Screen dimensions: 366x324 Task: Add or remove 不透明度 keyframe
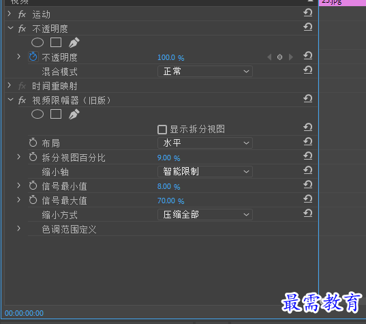click(x=279, y=57)
